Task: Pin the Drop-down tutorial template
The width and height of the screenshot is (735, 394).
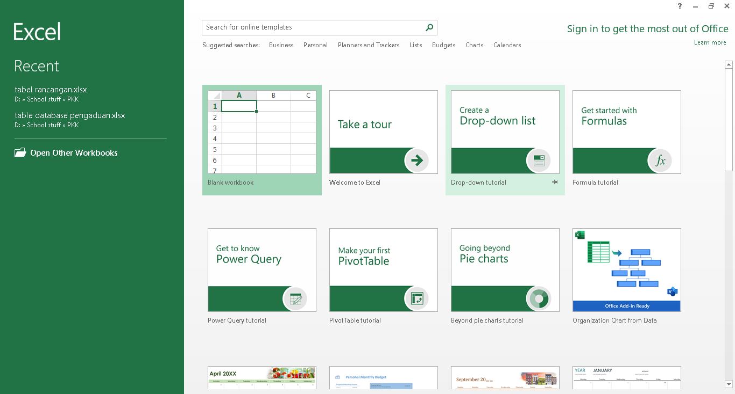Action: coord(555,183)
